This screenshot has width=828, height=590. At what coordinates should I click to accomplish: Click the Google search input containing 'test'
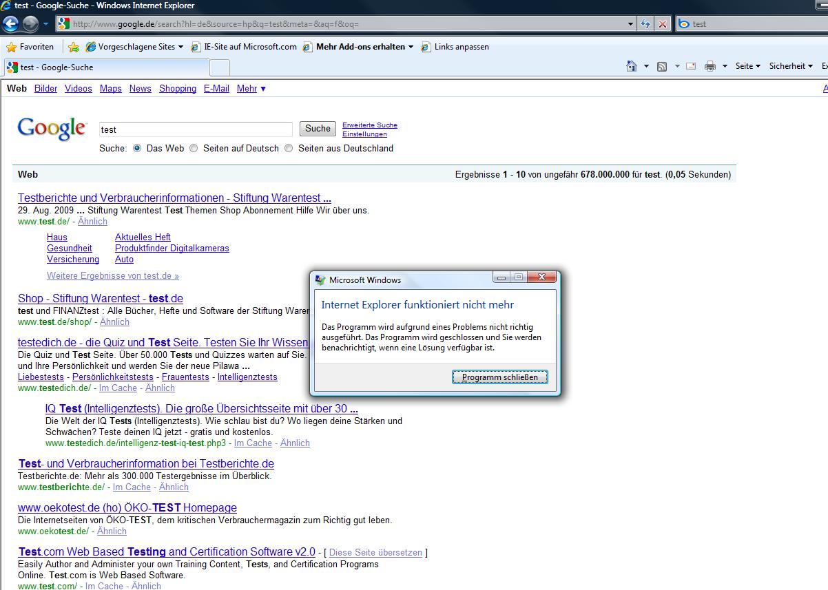click(196, 129)
